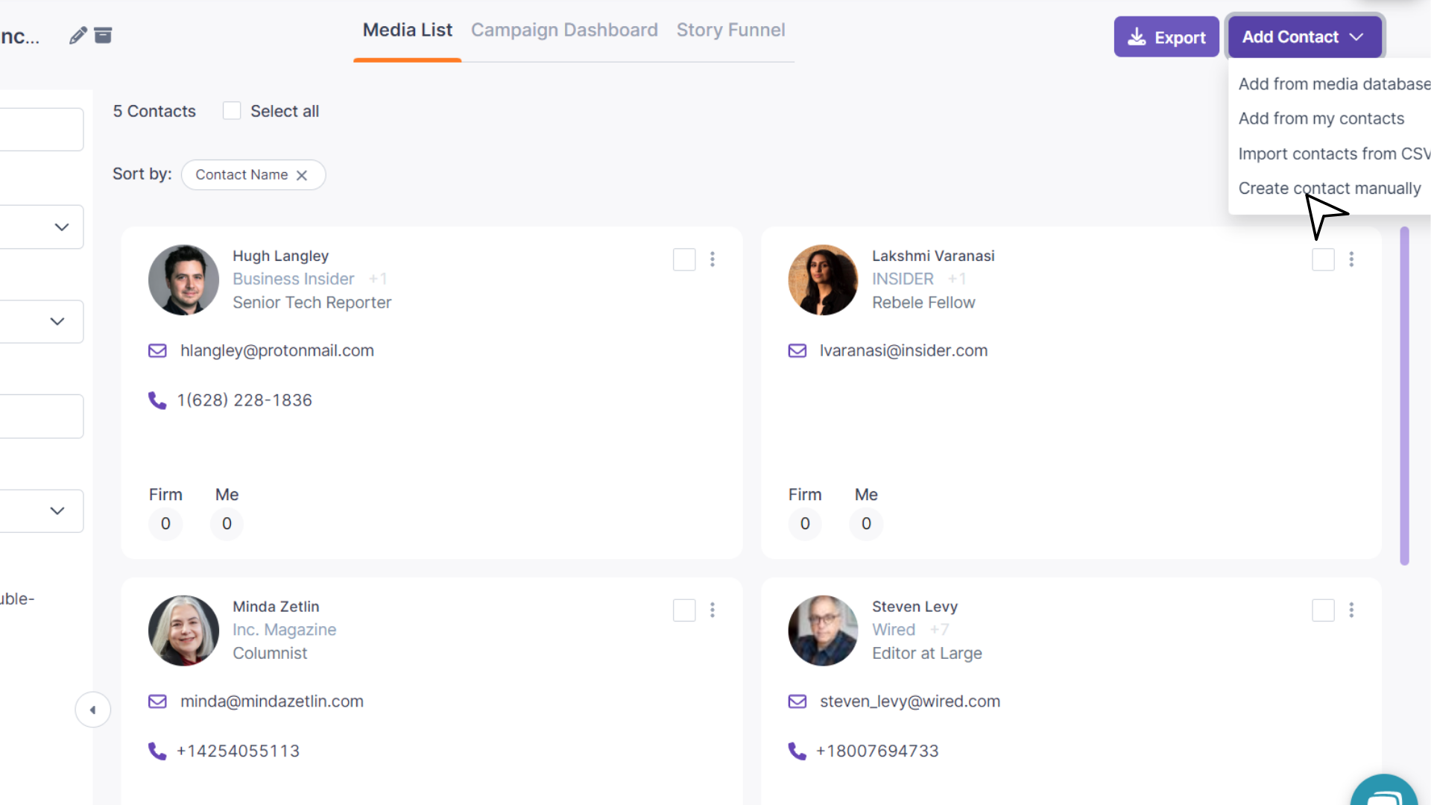Click the middle empty sidebar input field
Screen dimensions: 1431x805
click(42, 416)
